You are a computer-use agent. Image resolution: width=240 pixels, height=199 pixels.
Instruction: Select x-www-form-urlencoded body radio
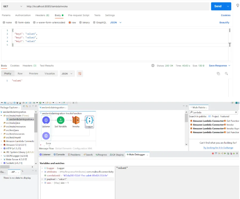(34, 23)
